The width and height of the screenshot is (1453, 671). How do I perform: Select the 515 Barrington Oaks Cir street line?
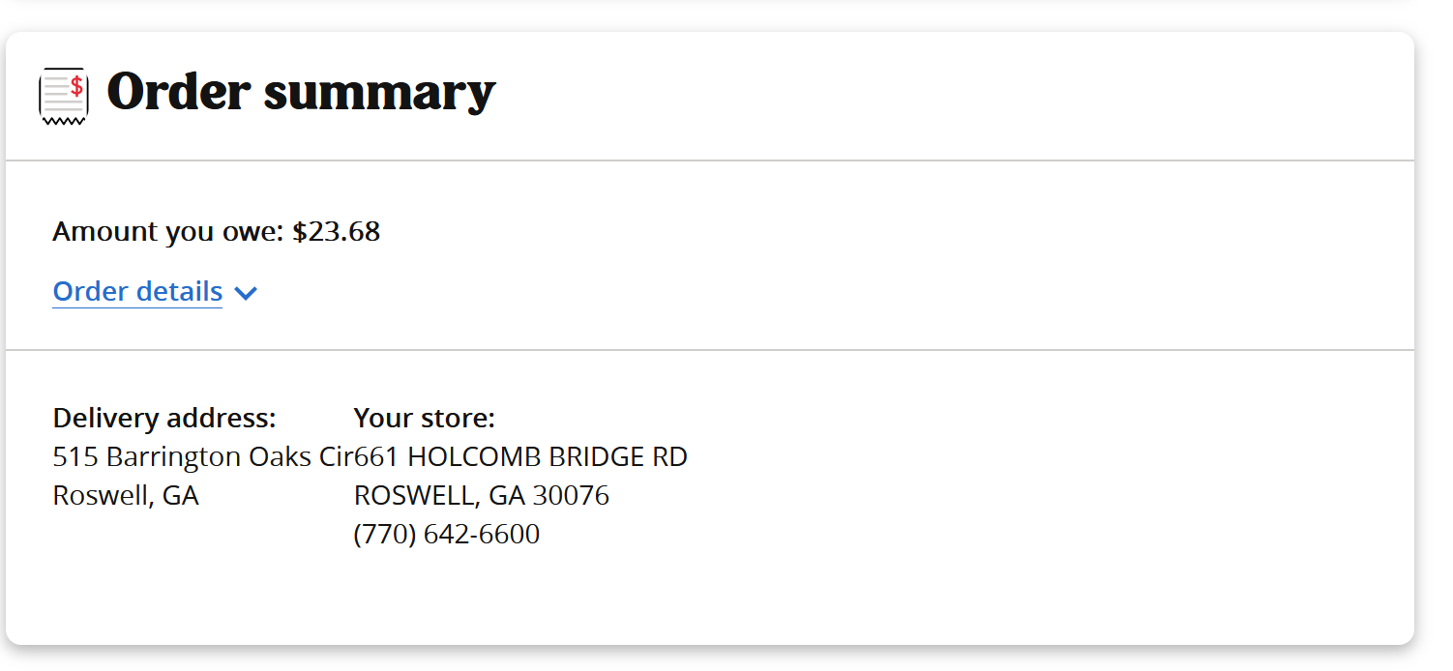[x=201, y=456]
